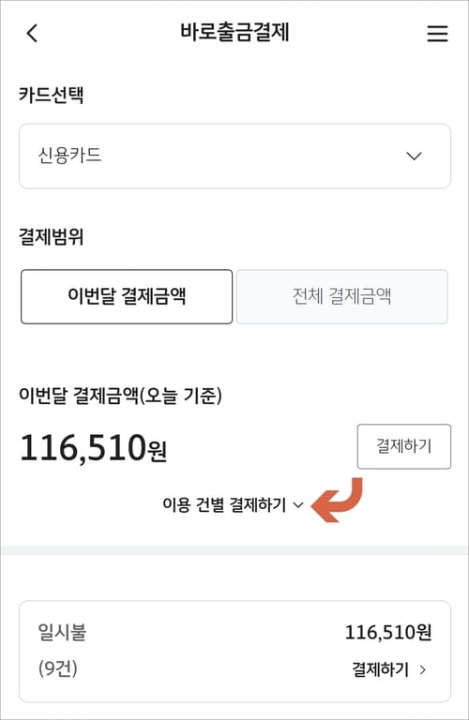
Task: Switch to 전체 결제금액 range option
Action: [341, 296]
